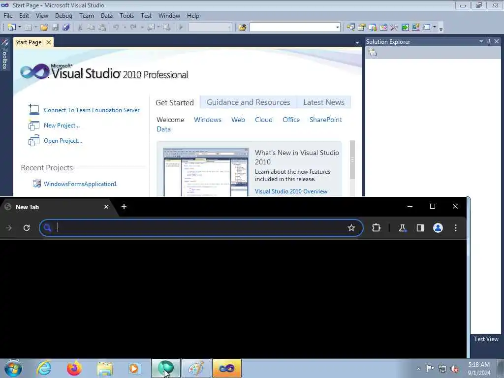Click the Add New Item toolbar icon

pyautogui.click(x=28, y=28)
